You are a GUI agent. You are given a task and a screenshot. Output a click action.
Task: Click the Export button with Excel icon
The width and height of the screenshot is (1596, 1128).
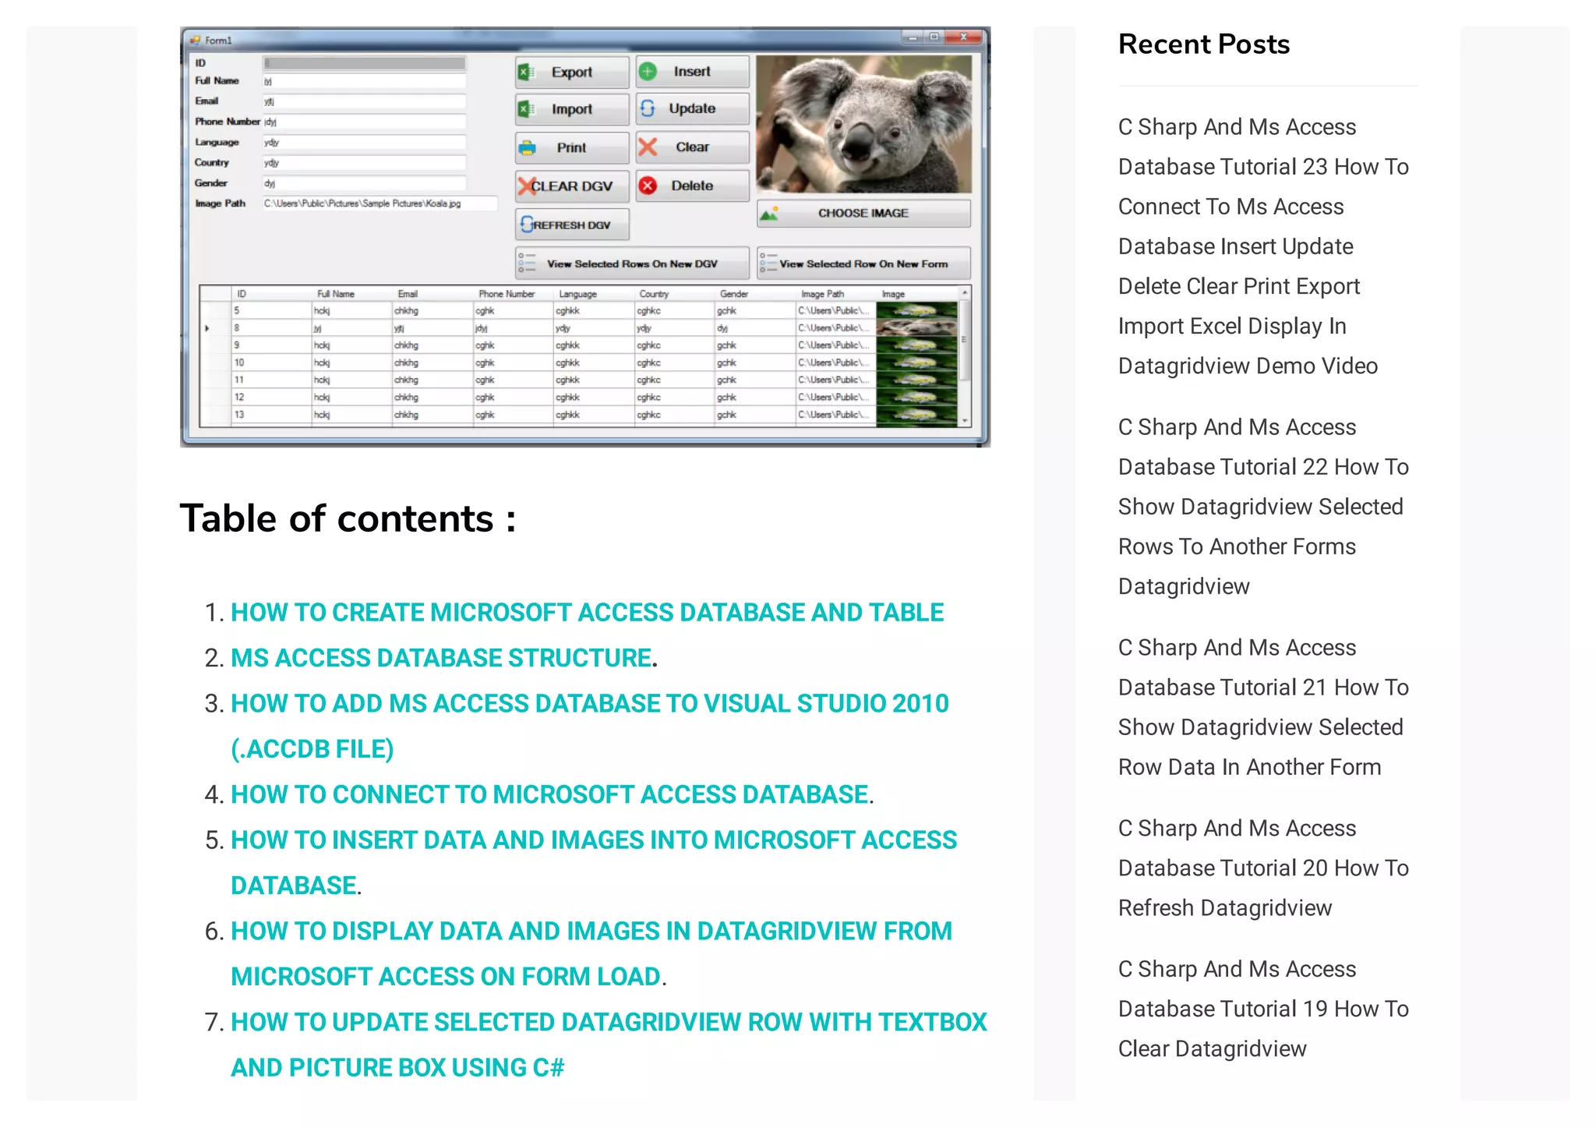[x=571, y=72]
